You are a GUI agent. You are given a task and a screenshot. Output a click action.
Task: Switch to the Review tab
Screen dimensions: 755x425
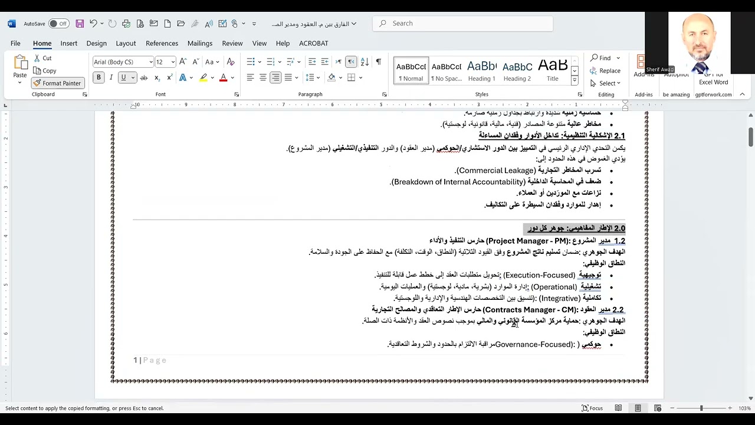click(232, 43)
